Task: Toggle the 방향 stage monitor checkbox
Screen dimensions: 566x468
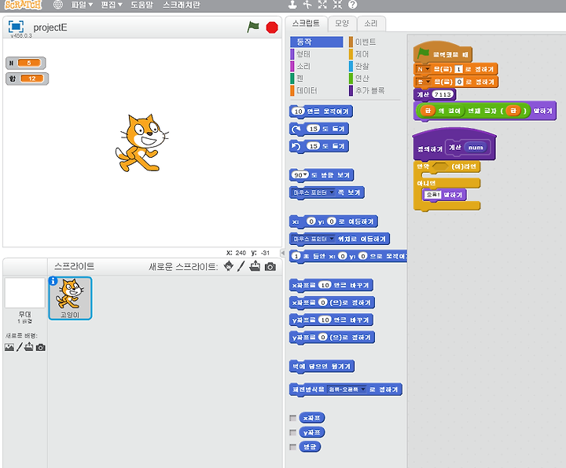Action: [292, 447]
